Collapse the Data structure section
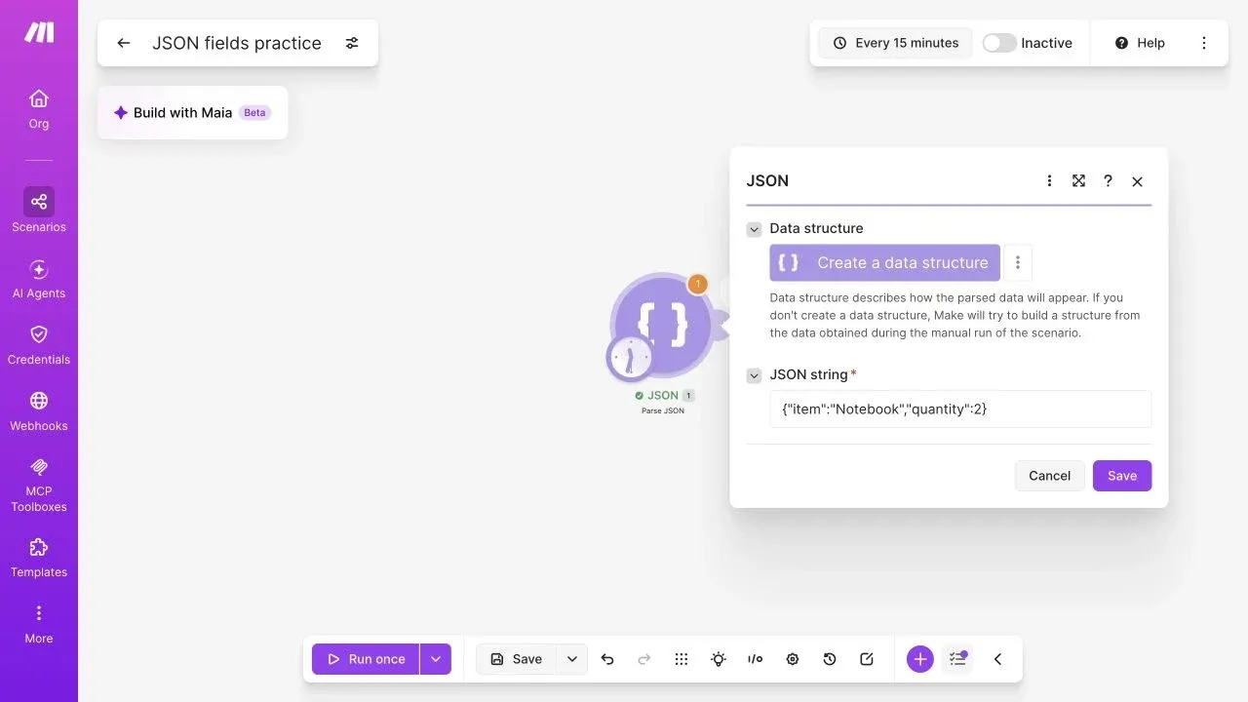The height and width of the screenshot is (702, 1248). click(x=754, y=229)
